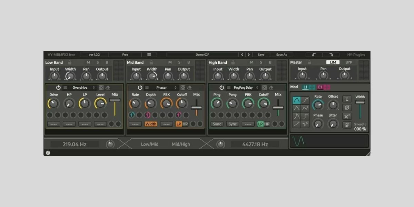Switch to the E1 modulator tab
The image size is (414, 207).
coord(320,87)
